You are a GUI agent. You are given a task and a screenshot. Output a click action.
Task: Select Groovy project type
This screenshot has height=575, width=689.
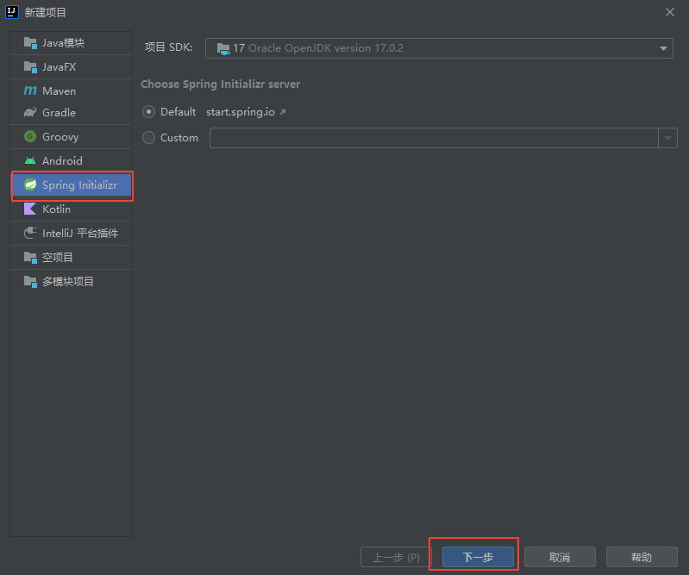(x=72, y=136)
